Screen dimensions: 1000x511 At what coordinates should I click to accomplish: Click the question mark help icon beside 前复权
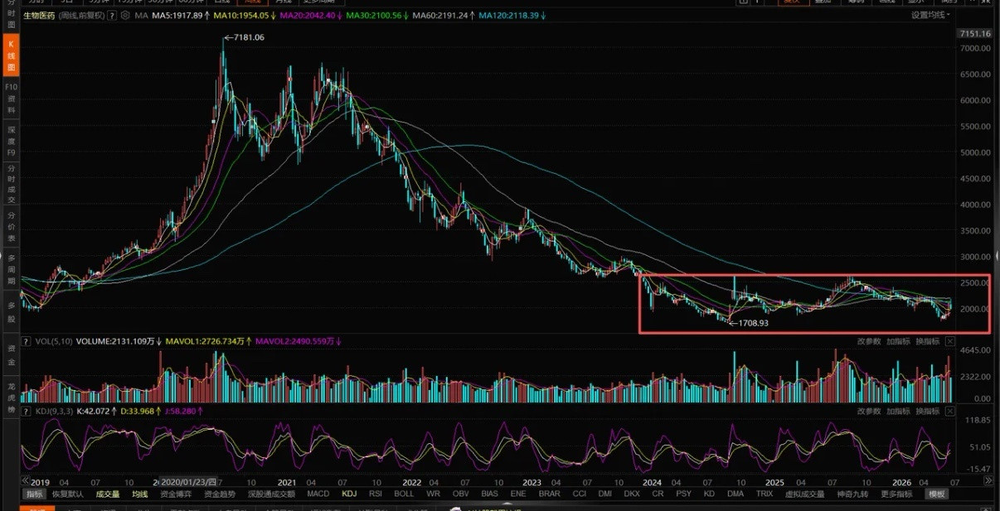coord(112,16)
